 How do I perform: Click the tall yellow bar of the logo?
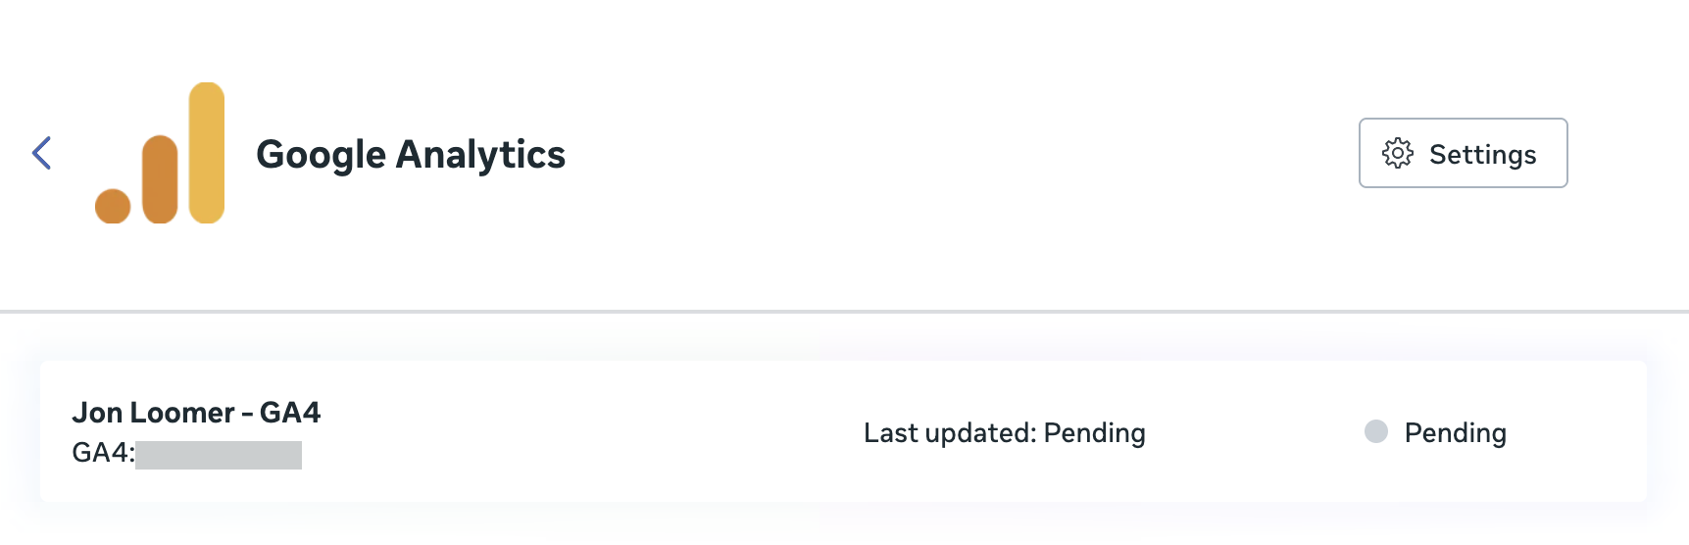click(207, 153)
